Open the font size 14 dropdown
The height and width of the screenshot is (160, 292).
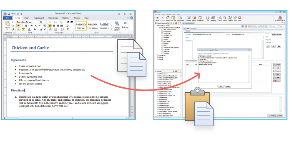45,22
